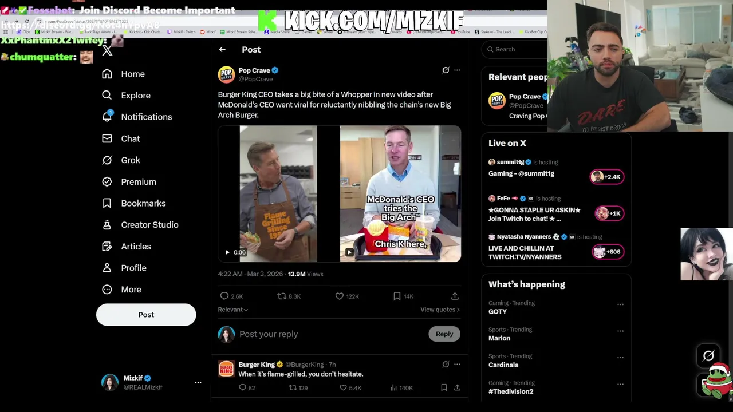Like Burger King reply with 5.4K likes
Image resolution: width=733 pixels, height=412 pixels.
click(343, 387)
